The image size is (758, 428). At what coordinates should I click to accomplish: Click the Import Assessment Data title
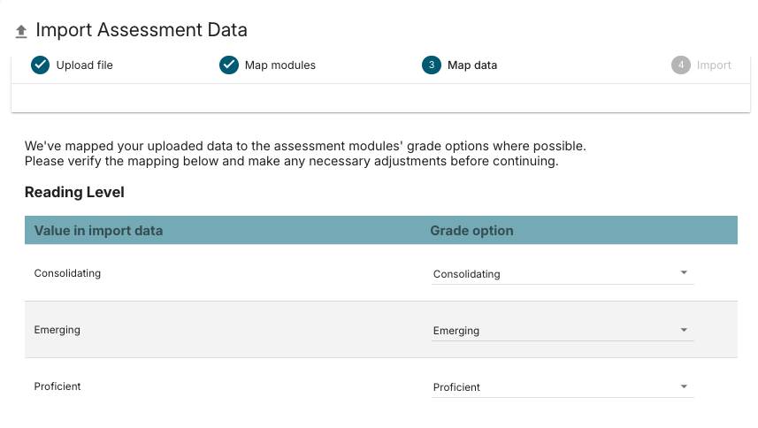pyautogui.click(x=142, y=30)
